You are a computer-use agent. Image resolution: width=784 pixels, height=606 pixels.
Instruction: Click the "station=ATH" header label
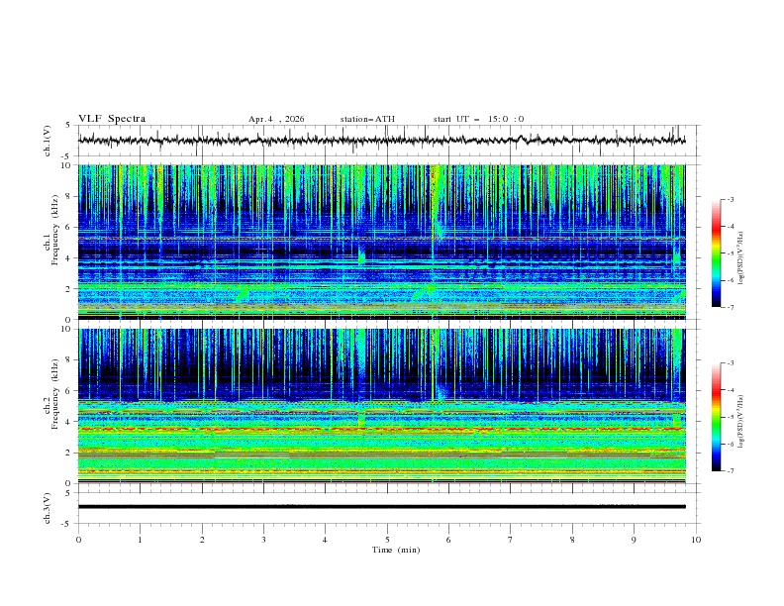point(367,119)
